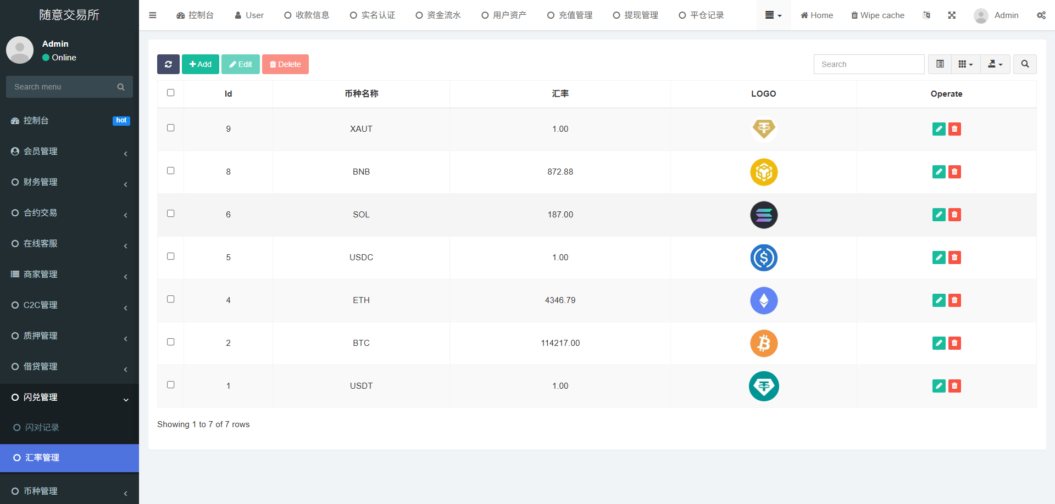The width and height of the screenshot is (1055, 504).
Task: Enter fullscreen using the expand icon
Action: (x=952, y=15)
